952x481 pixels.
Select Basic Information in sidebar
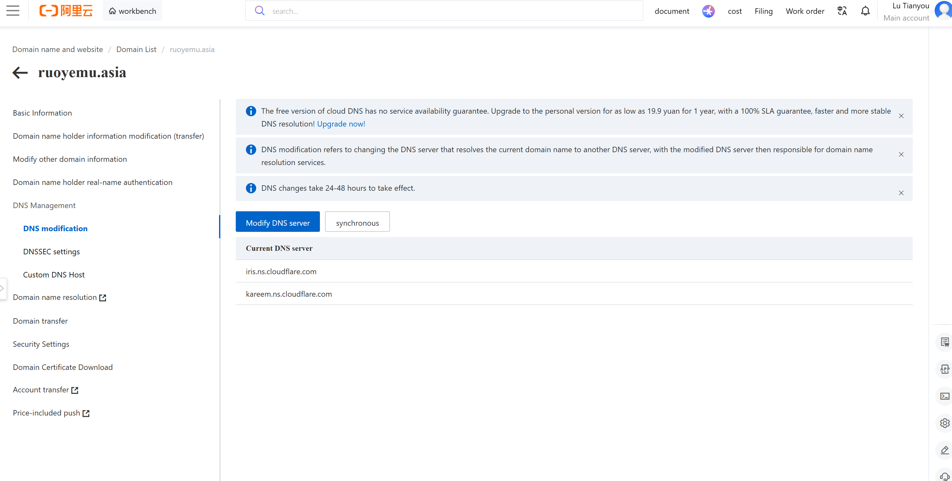(42, 113)
